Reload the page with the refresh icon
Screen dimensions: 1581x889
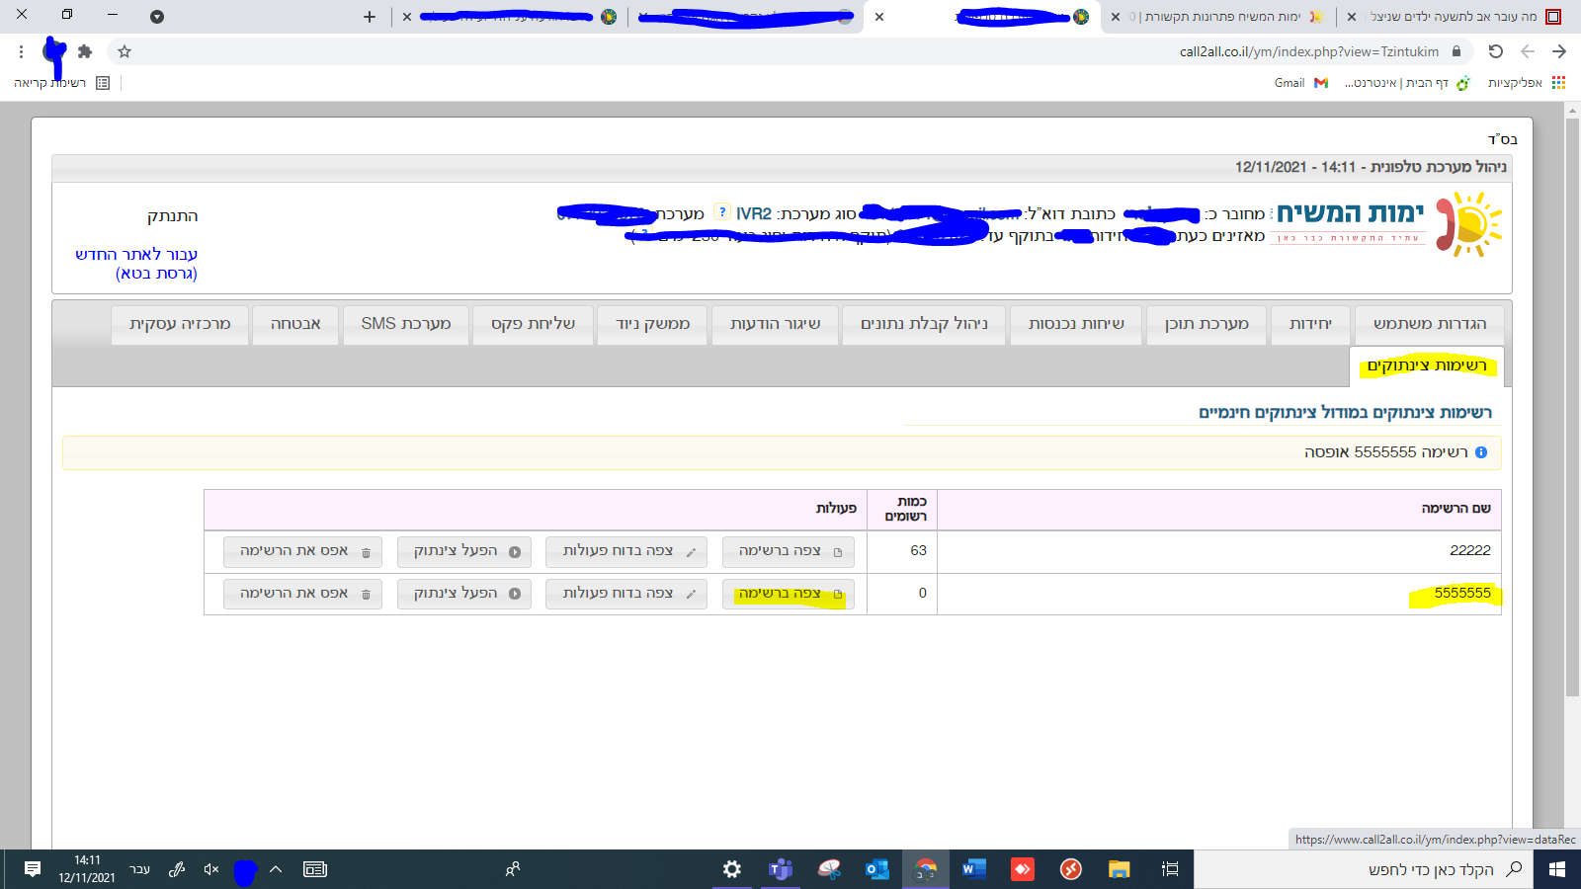(1495, 51)
